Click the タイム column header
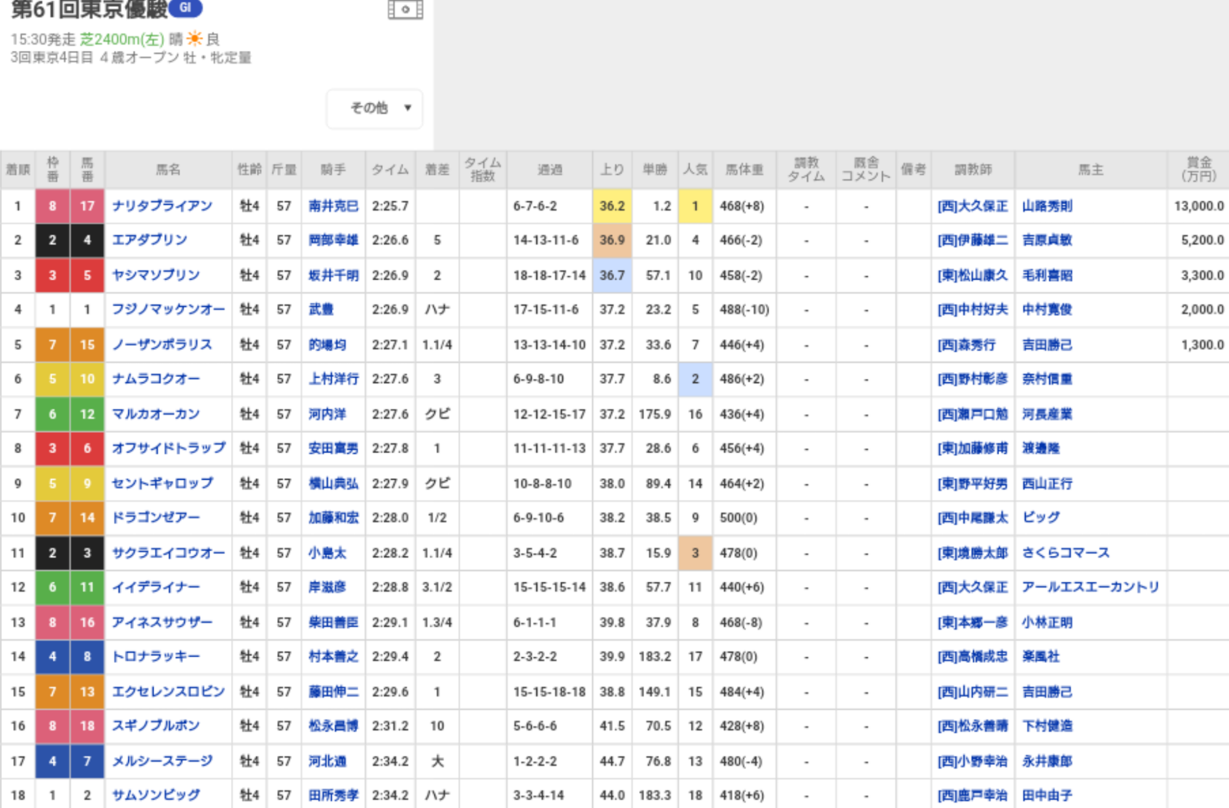The image size is (1229, 808). 390,170
